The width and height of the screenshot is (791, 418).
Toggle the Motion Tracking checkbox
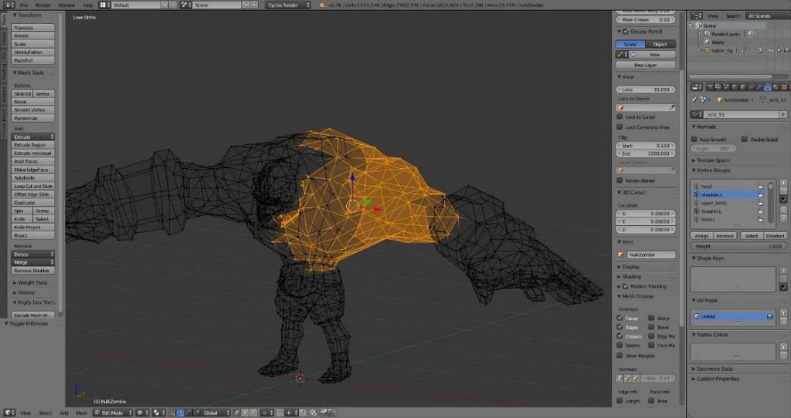click(626, 286)
